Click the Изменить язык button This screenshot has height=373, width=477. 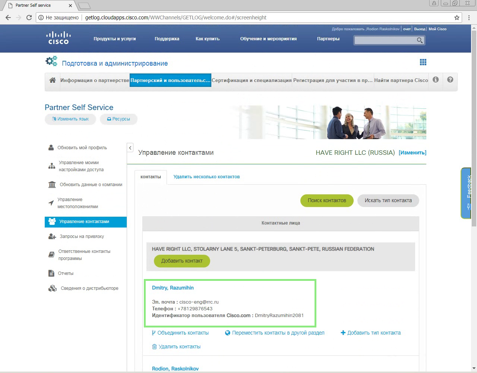(x=70, y=119)
